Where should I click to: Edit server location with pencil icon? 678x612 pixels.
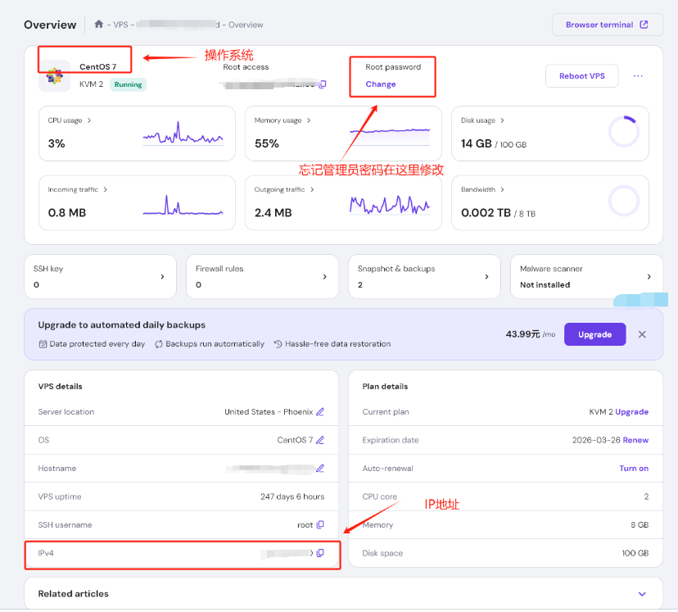(x=320, y=412)
